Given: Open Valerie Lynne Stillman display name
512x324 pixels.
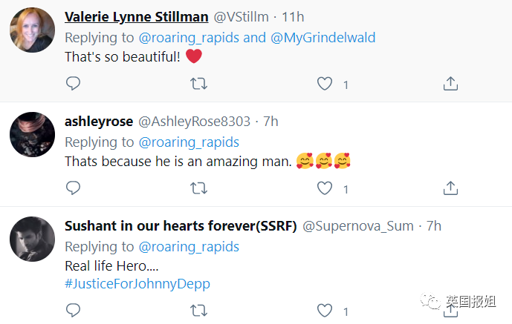Looking at the screenshot, I should point(137,17).
